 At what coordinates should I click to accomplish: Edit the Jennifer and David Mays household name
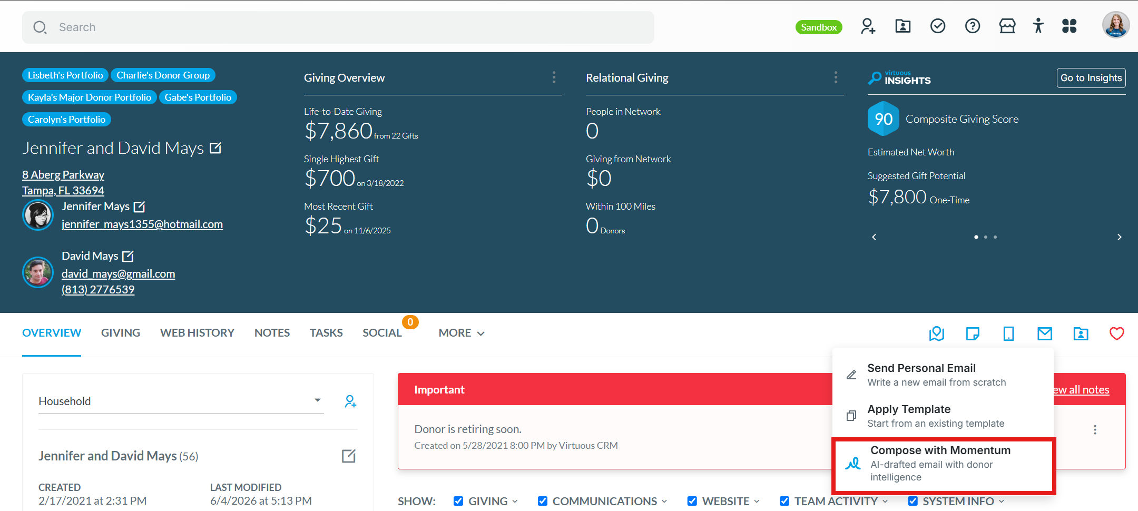[215, 148]
